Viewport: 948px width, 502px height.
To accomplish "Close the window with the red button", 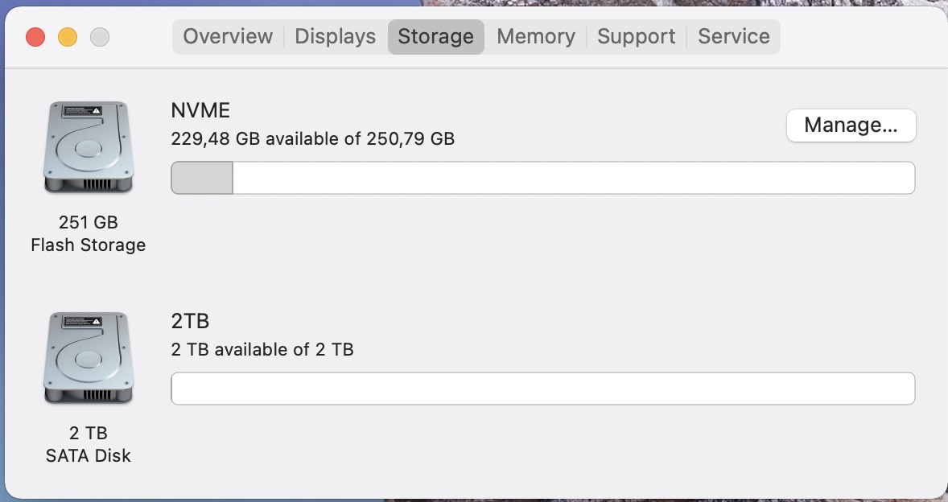I will pyautogui.click(x=35, y=37).
